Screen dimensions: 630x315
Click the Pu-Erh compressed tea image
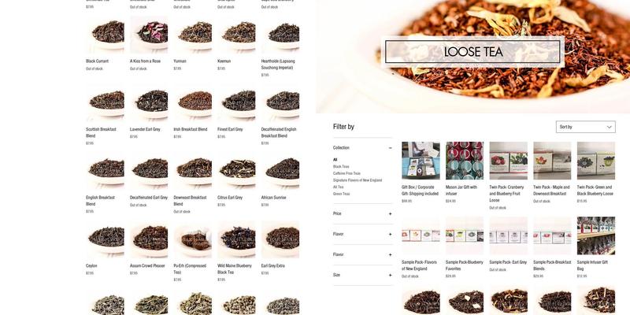point(193,240)
